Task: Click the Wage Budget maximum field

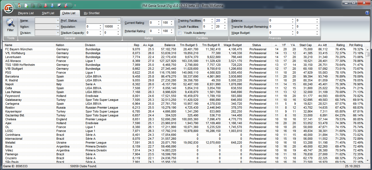Action: tap(308, 33)
